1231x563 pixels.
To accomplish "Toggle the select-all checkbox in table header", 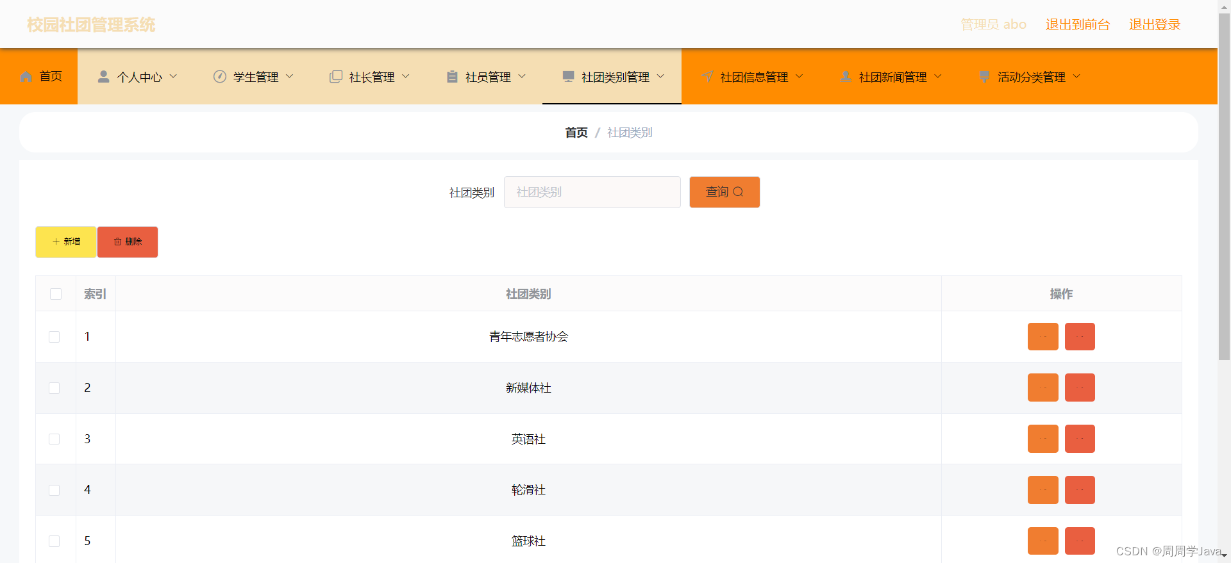I will tap(56, 294).
